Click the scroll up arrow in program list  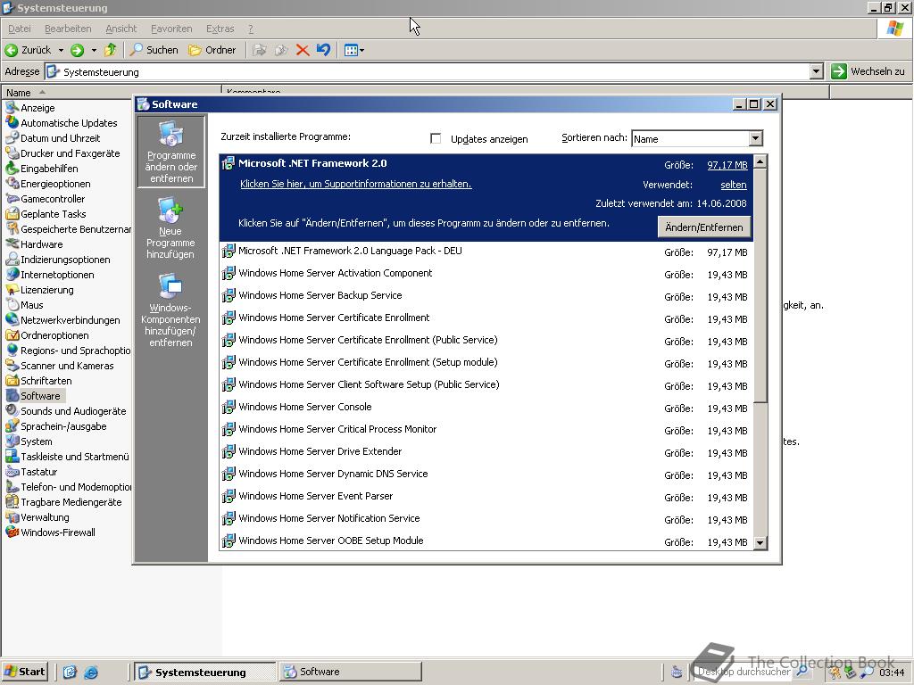point(760,161)
